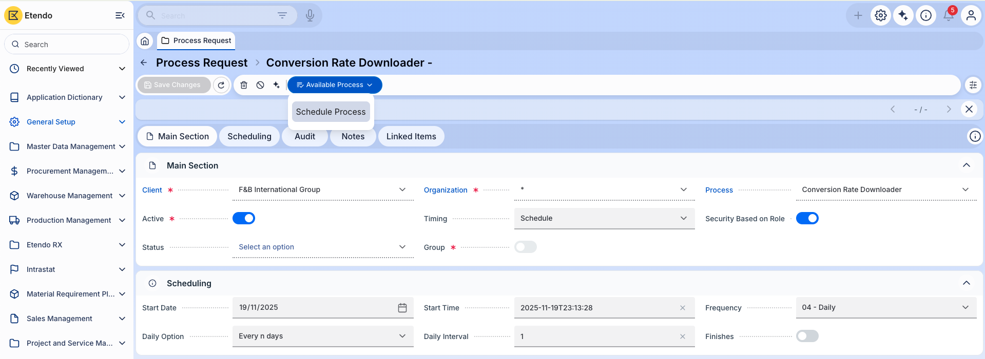The image size is (985, 359).
Task: Open the settings gear in top bar
Action: point(881,16)
